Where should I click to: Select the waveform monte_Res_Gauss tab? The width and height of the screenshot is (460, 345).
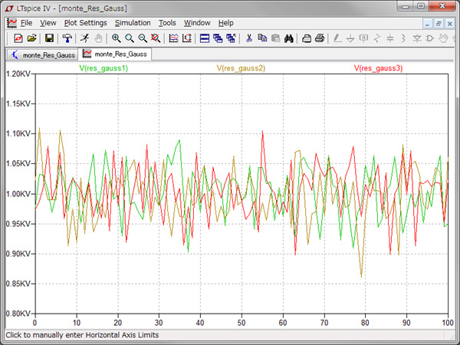(x=116, y=55)
